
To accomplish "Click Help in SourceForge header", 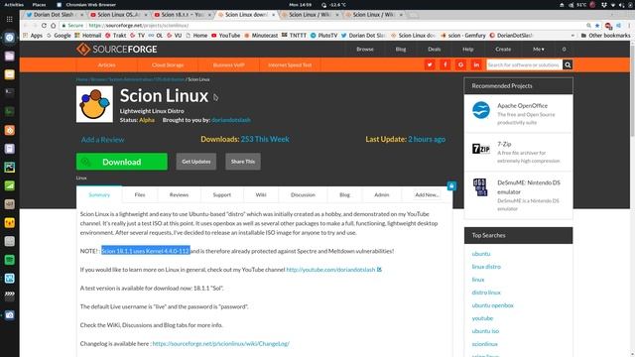I will click(x=467, y=49).
